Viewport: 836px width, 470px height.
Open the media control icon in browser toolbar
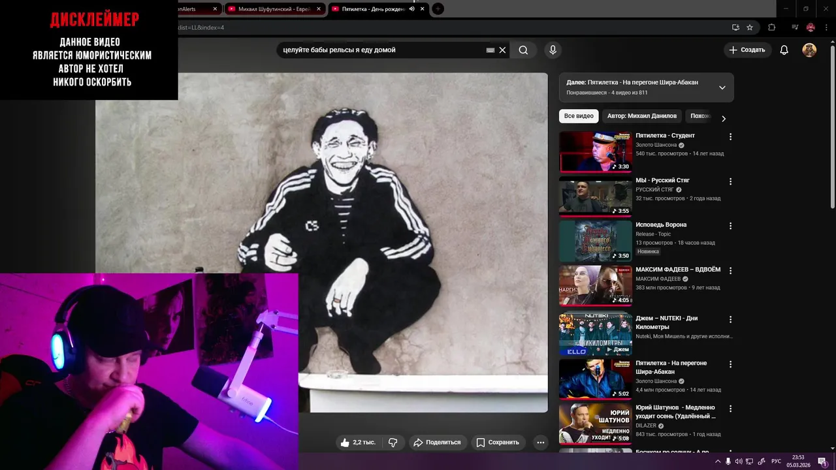(795, 27)
